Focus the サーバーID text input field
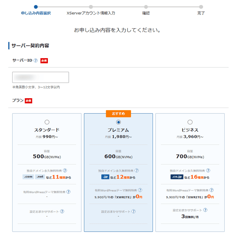This screenshot has width=236, height=236. (x=41, y=77)
